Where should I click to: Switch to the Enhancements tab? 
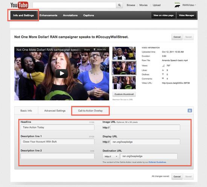coord(48,15)
